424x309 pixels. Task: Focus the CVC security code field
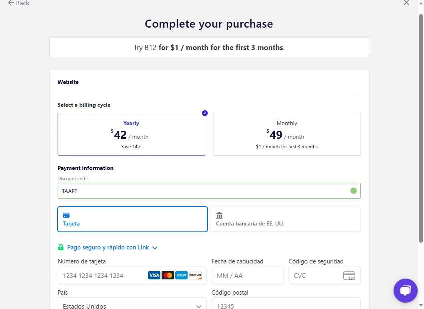[324, 275]
